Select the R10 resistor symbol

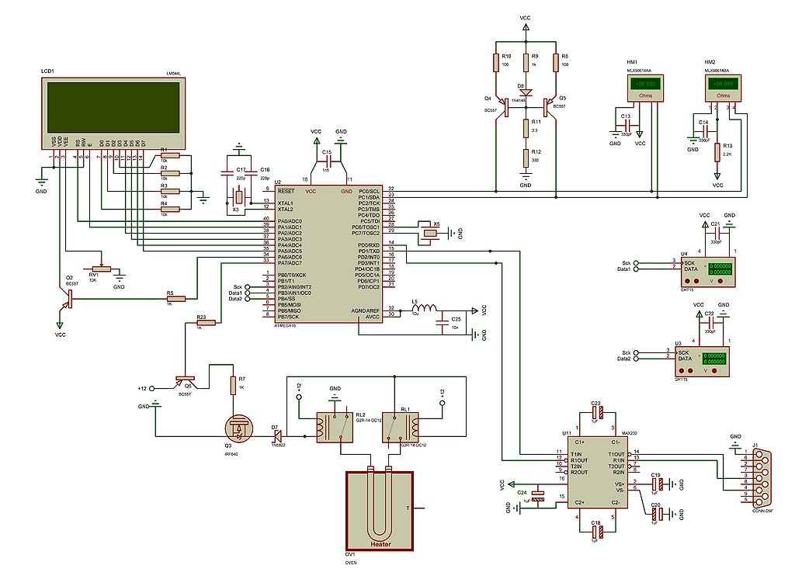pyautogui.click(x=495, y=63)
